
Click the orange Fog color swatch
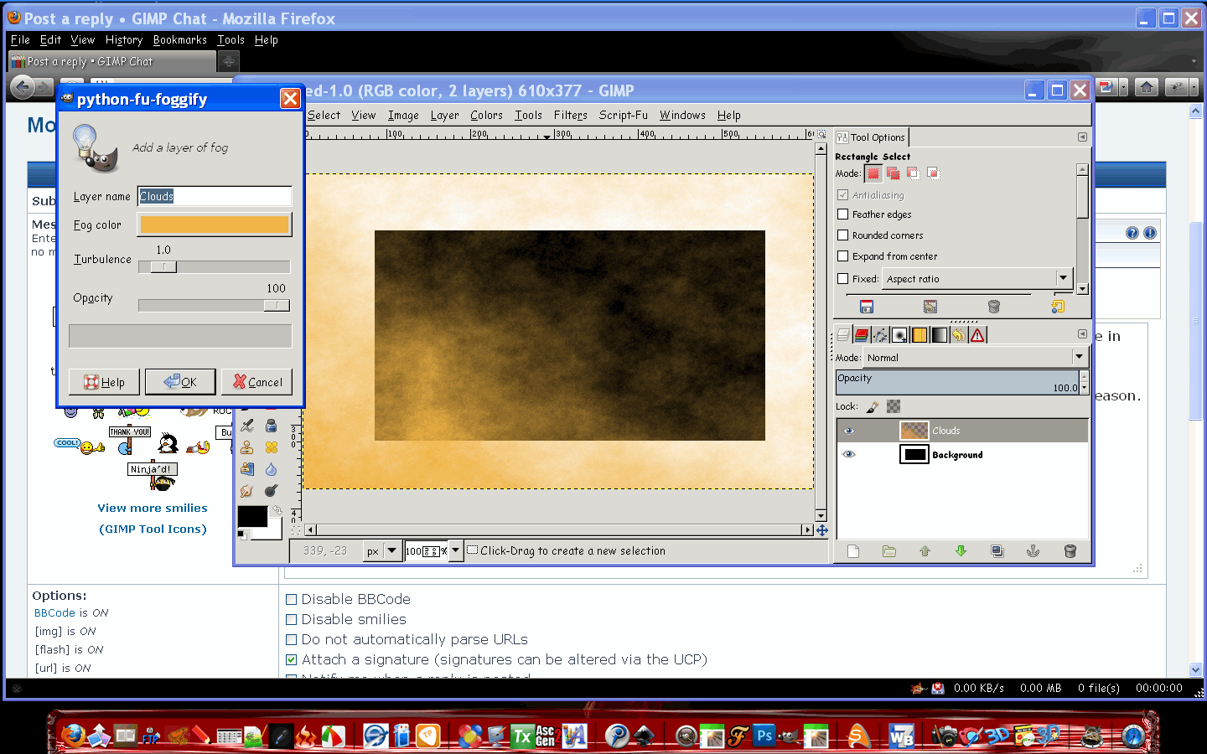tap(214, 224)
